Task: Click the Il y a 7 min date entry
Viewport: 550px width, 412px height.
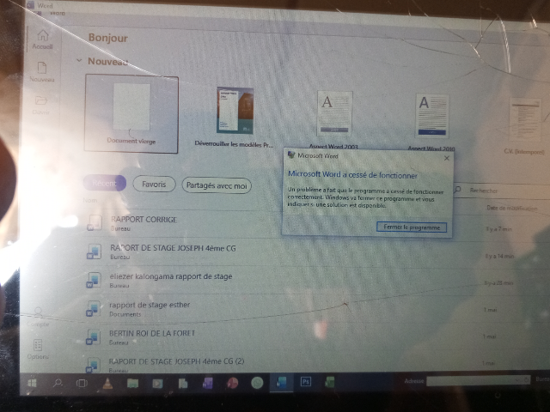Action: [x=498, y=229]
